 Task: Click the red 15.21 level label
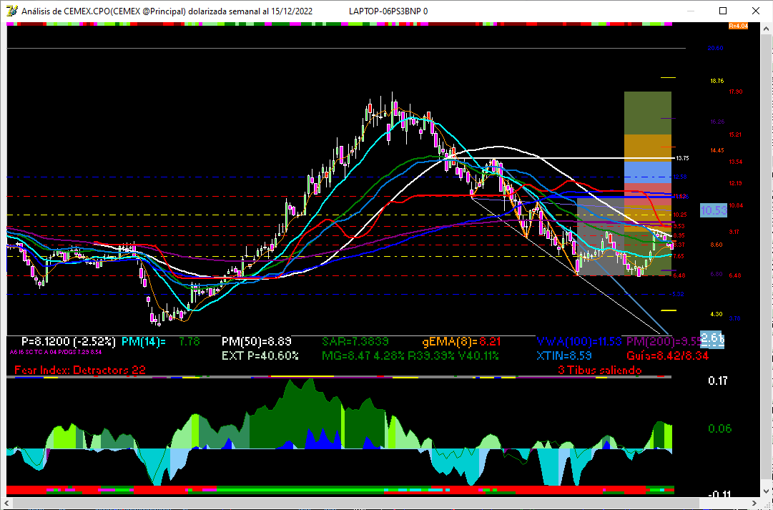pyautogui.click(x=736, y=134)
